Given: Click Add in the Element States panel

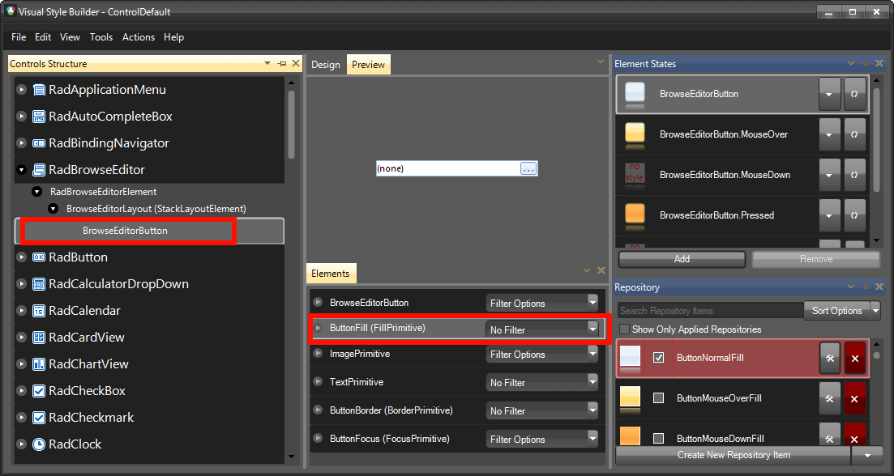Looking at the screenshot, I should (682, 259).
